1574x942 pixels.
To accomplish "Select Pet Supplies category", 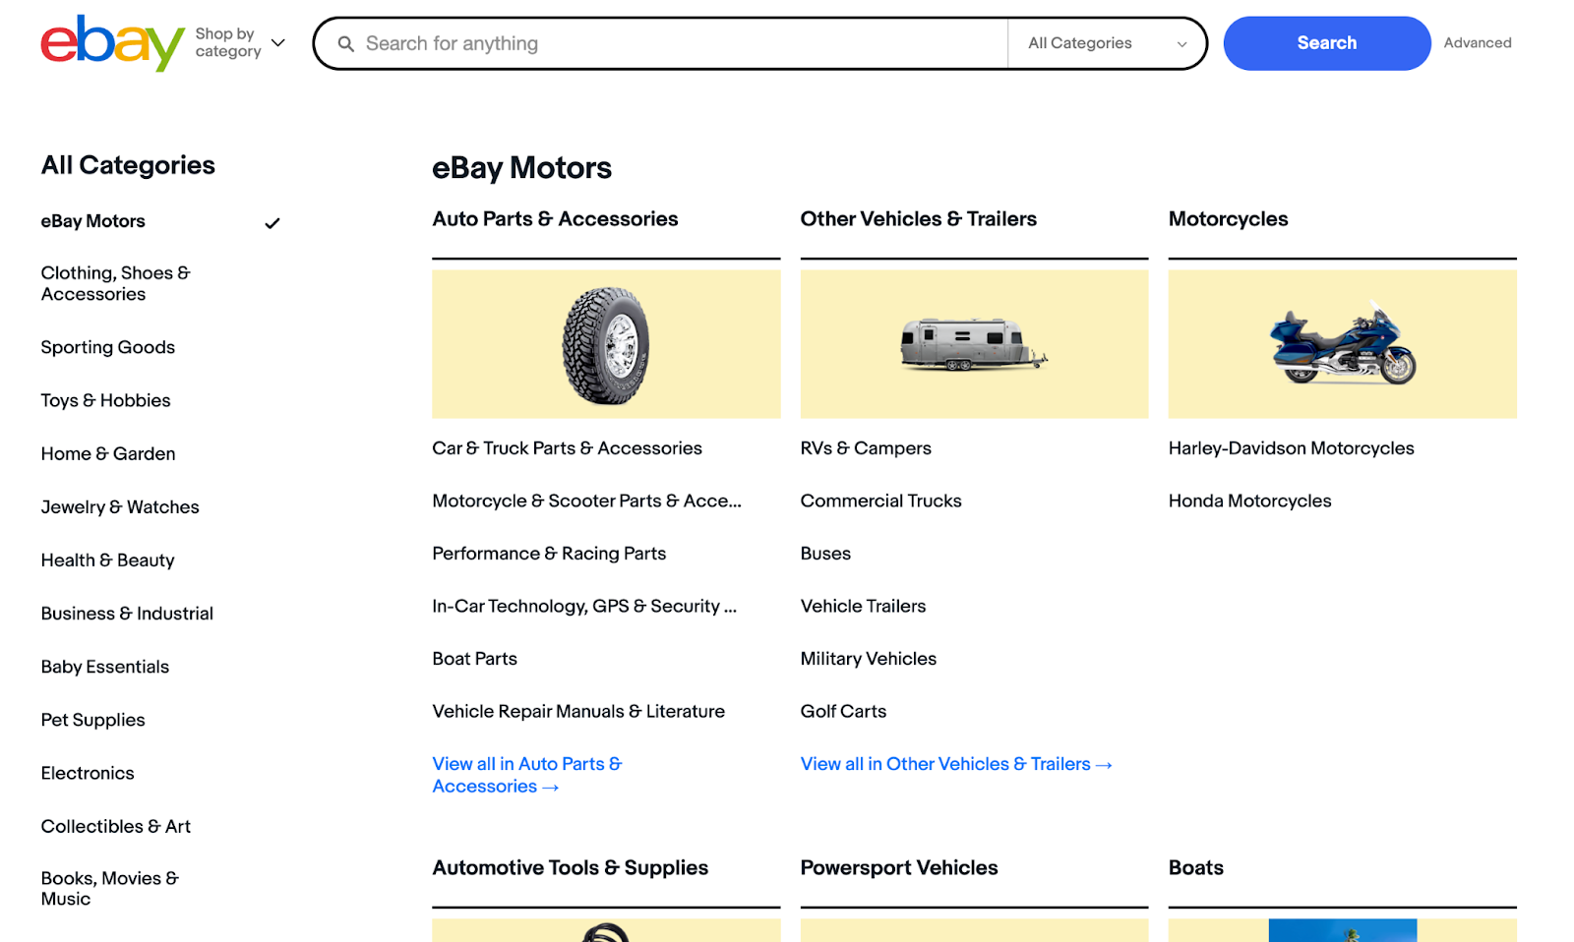I will pos(93,720).
